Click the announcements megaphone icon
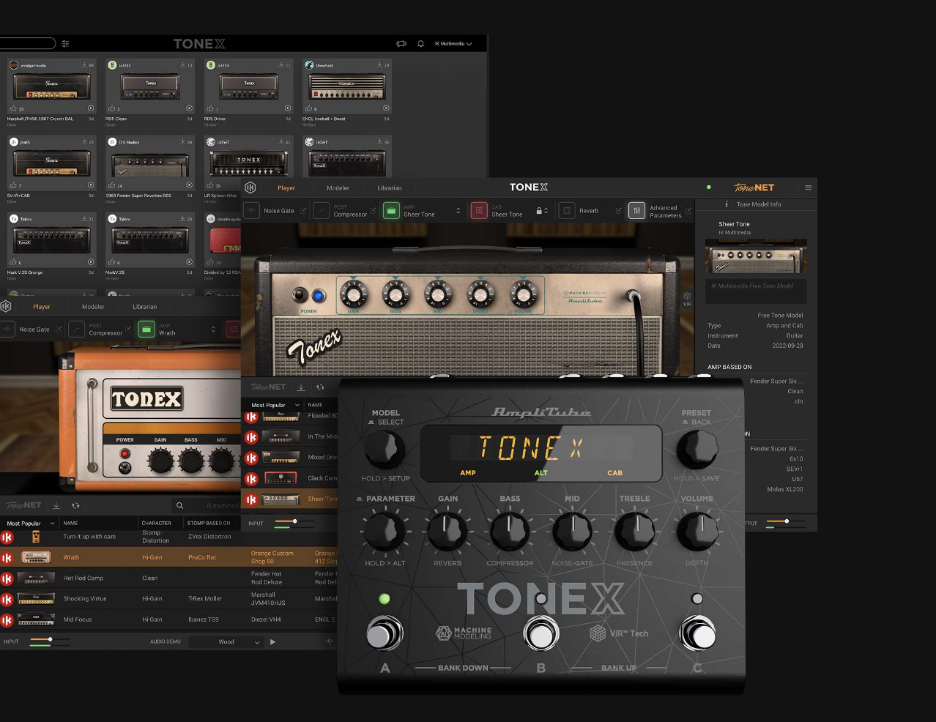Viewport: 936px width, 722px height. click(401, 44)
